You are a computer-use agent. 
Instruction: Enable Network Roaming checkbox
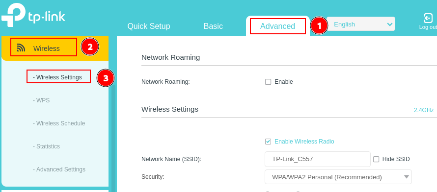(x=268, y=82)
